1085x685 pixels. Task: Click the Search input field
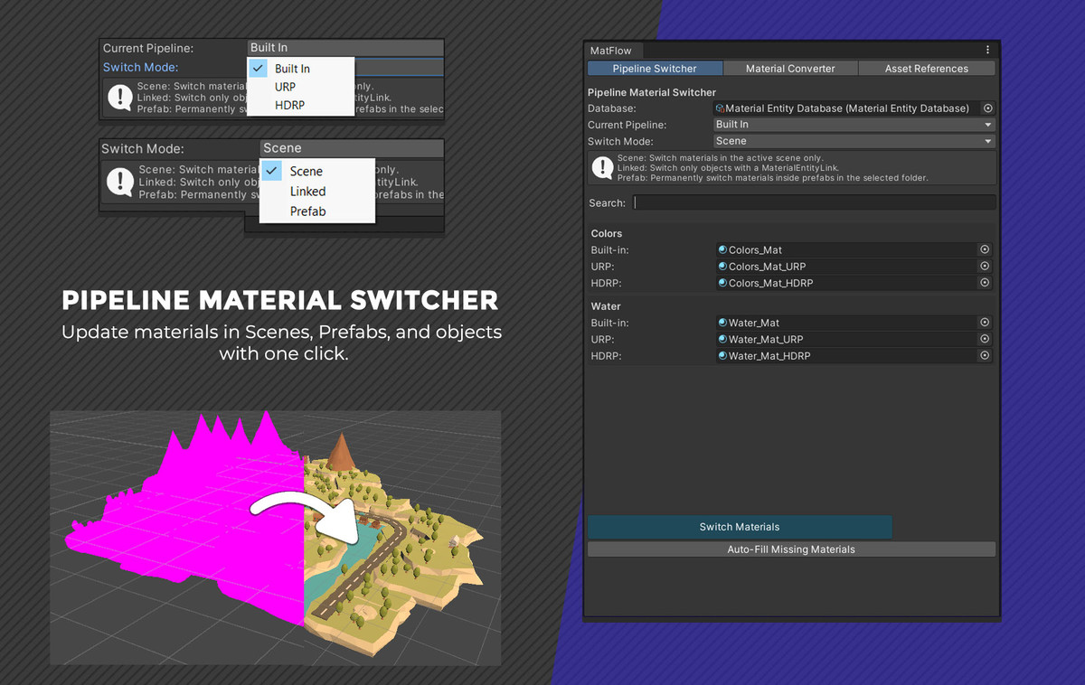(x=814, y=203)
